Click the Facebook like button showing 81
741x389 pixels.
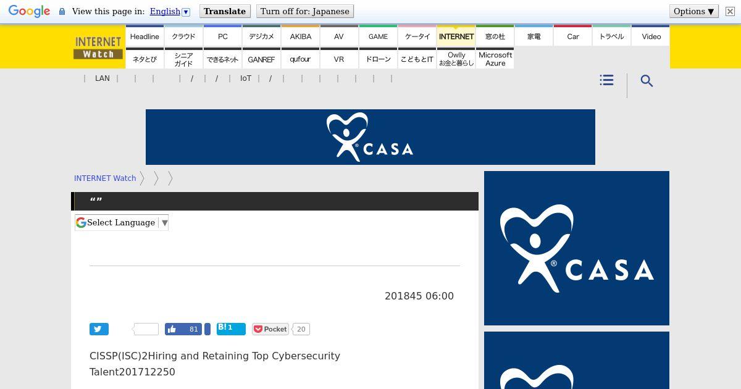[x=184, y=329]
